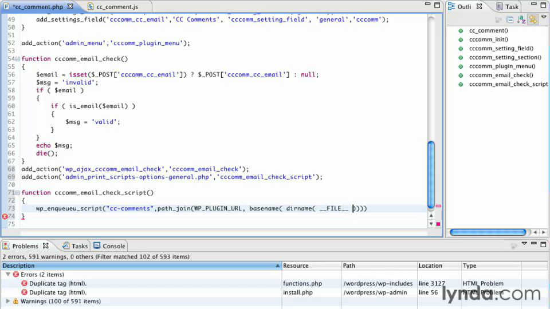
Task: Open the Outline view dropdown menu
Action: pos(544,17)
